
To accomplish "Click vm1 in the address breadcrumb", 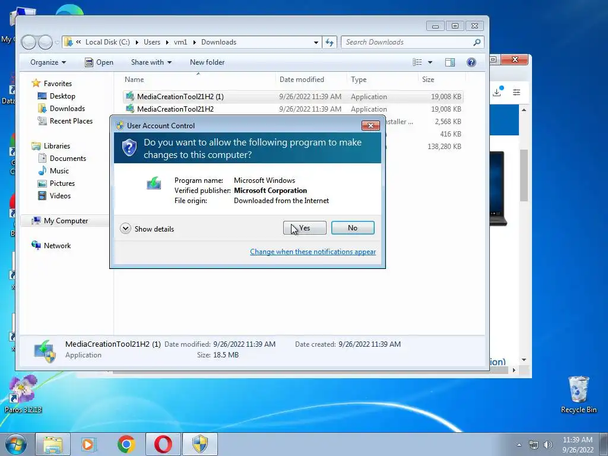I will (x=180, y=42).
